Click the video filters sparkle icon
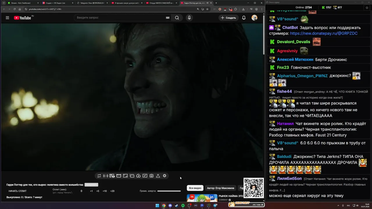The width and height of the screenshot is (372, 209). (145, 176)
